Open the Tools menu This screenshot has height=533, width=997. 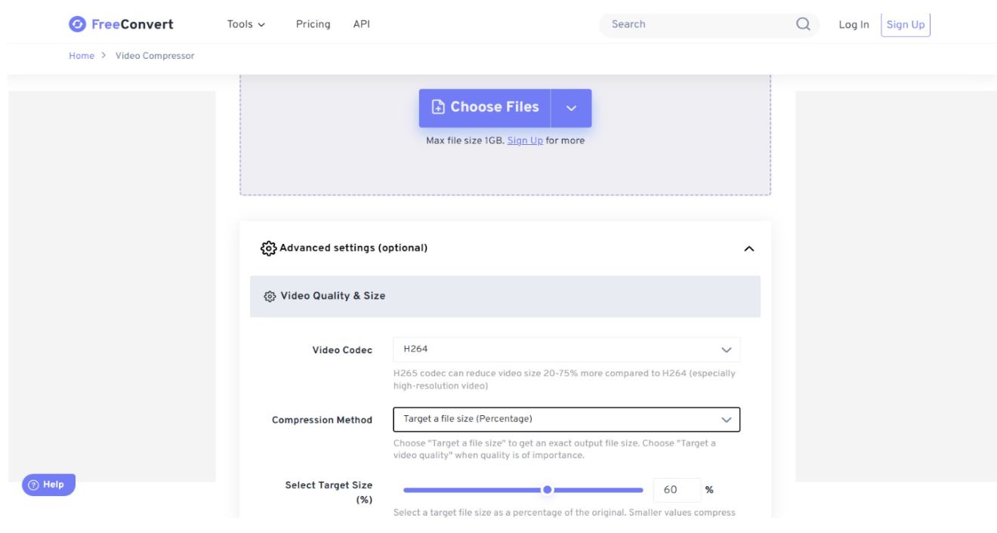coord(246,24)
